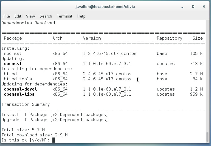This screenshot has width=211, height=146.
Task: Click the Repository column header
Action: pos(169,38)
